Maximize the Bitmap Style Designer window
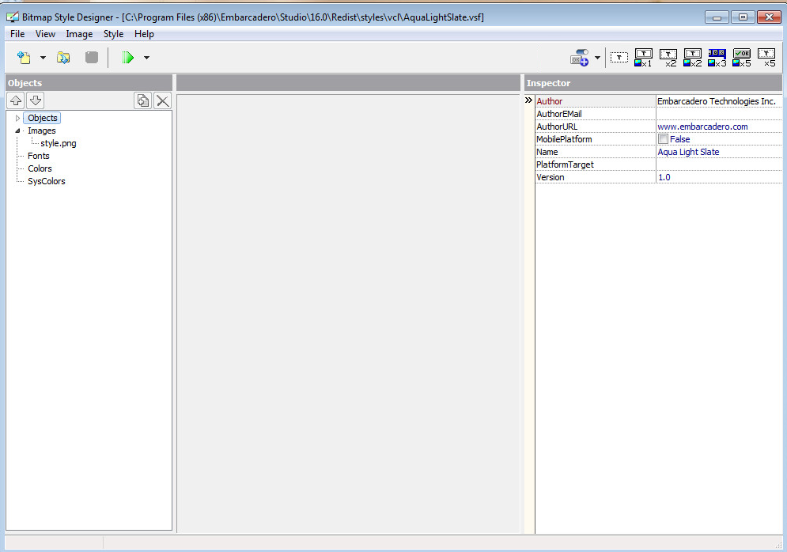Screen dimensions: 787x552 (x=743, y=17)
